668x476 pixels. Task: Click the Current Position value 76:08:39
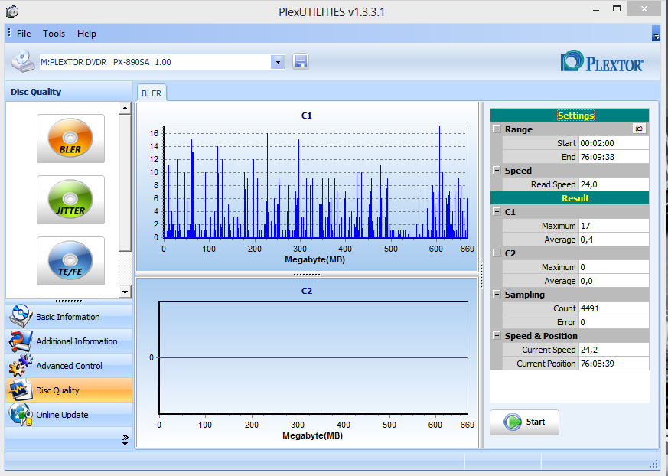click(x=614, y=364)
